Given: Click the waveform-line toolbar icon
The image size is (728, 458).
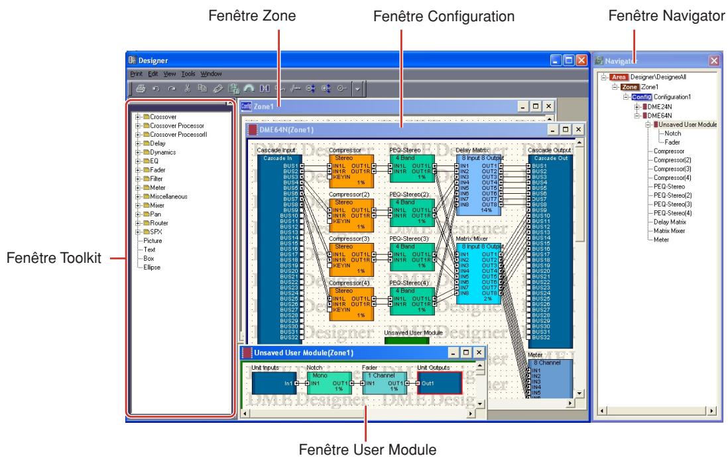Looking at the screenshot, I should click(295, 88).
